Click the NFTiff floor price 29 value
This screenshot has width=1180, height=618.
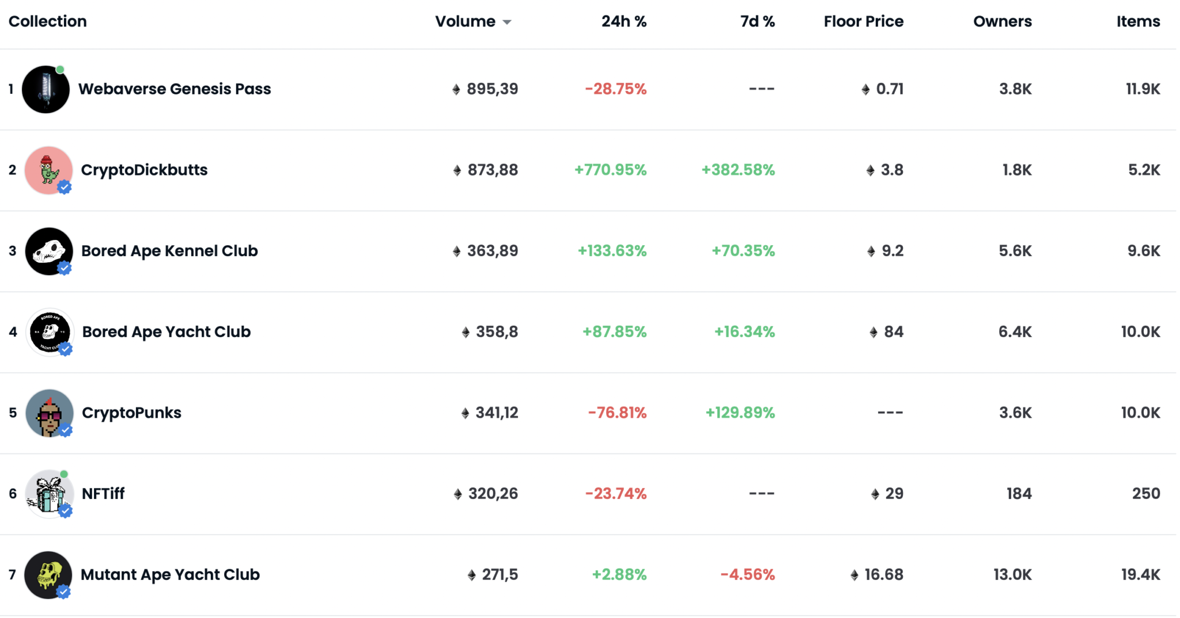[894, 494]
